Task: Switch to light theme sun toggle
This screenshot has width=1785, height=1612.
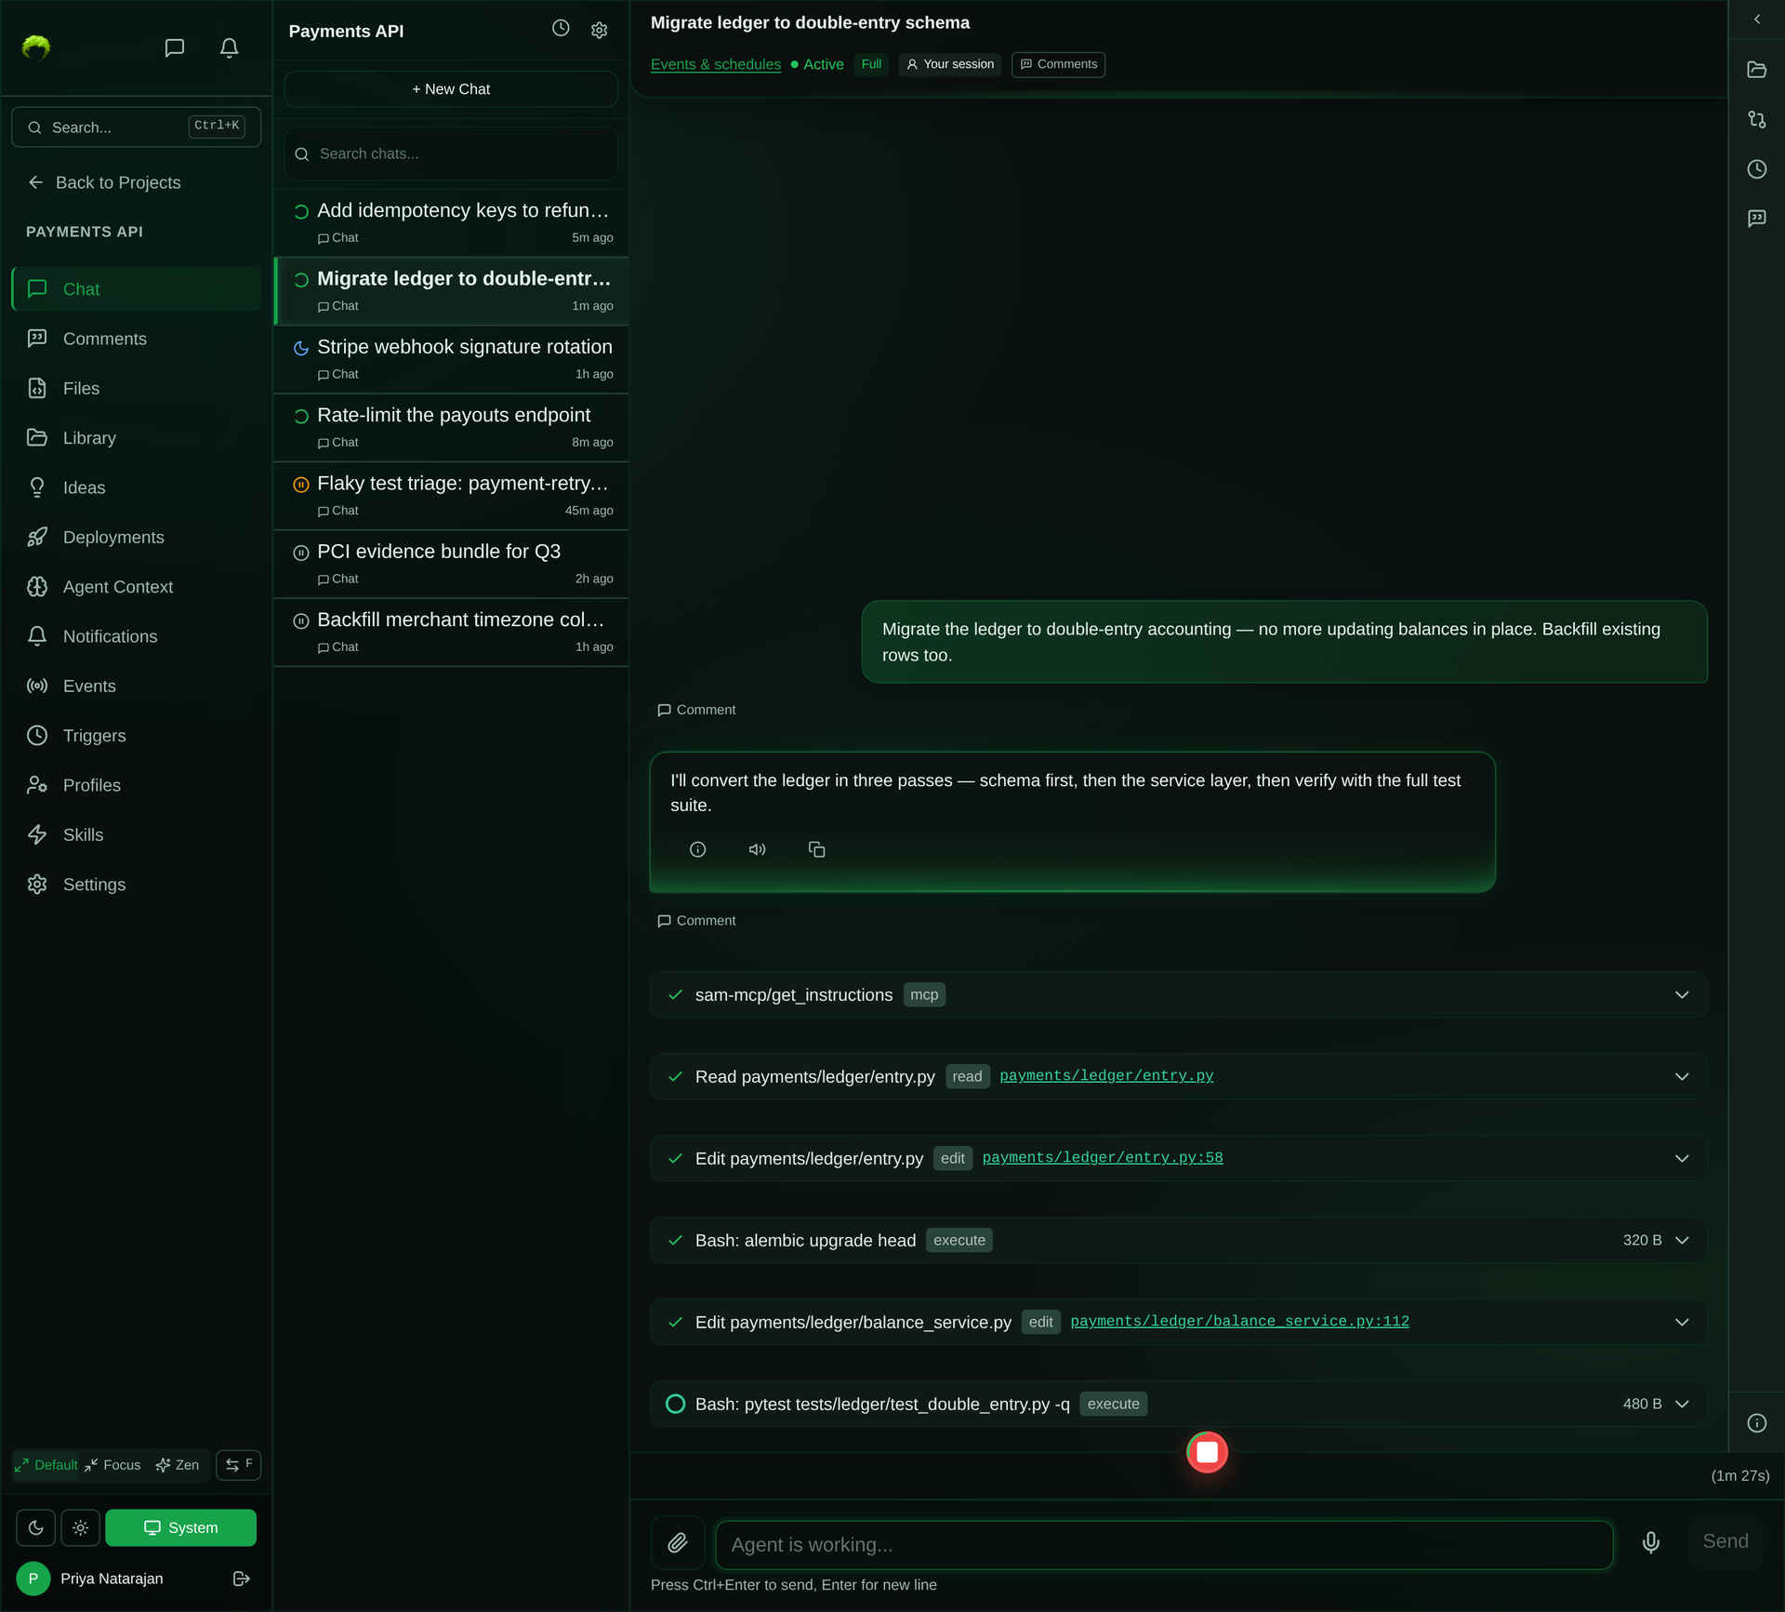Action: [80, 1527]
